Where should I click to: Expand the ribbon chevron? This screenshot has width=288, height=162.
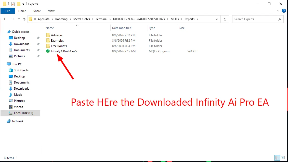(278, 11)
